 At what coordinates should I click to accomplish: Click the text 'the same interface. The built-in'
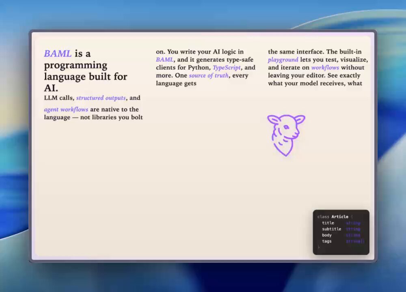(315, 52)
